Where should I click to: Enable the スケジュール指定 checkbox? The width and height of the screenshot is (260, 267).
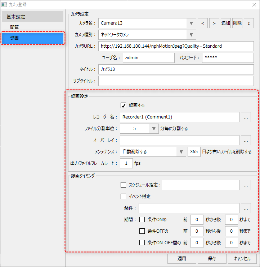(124, 185)
